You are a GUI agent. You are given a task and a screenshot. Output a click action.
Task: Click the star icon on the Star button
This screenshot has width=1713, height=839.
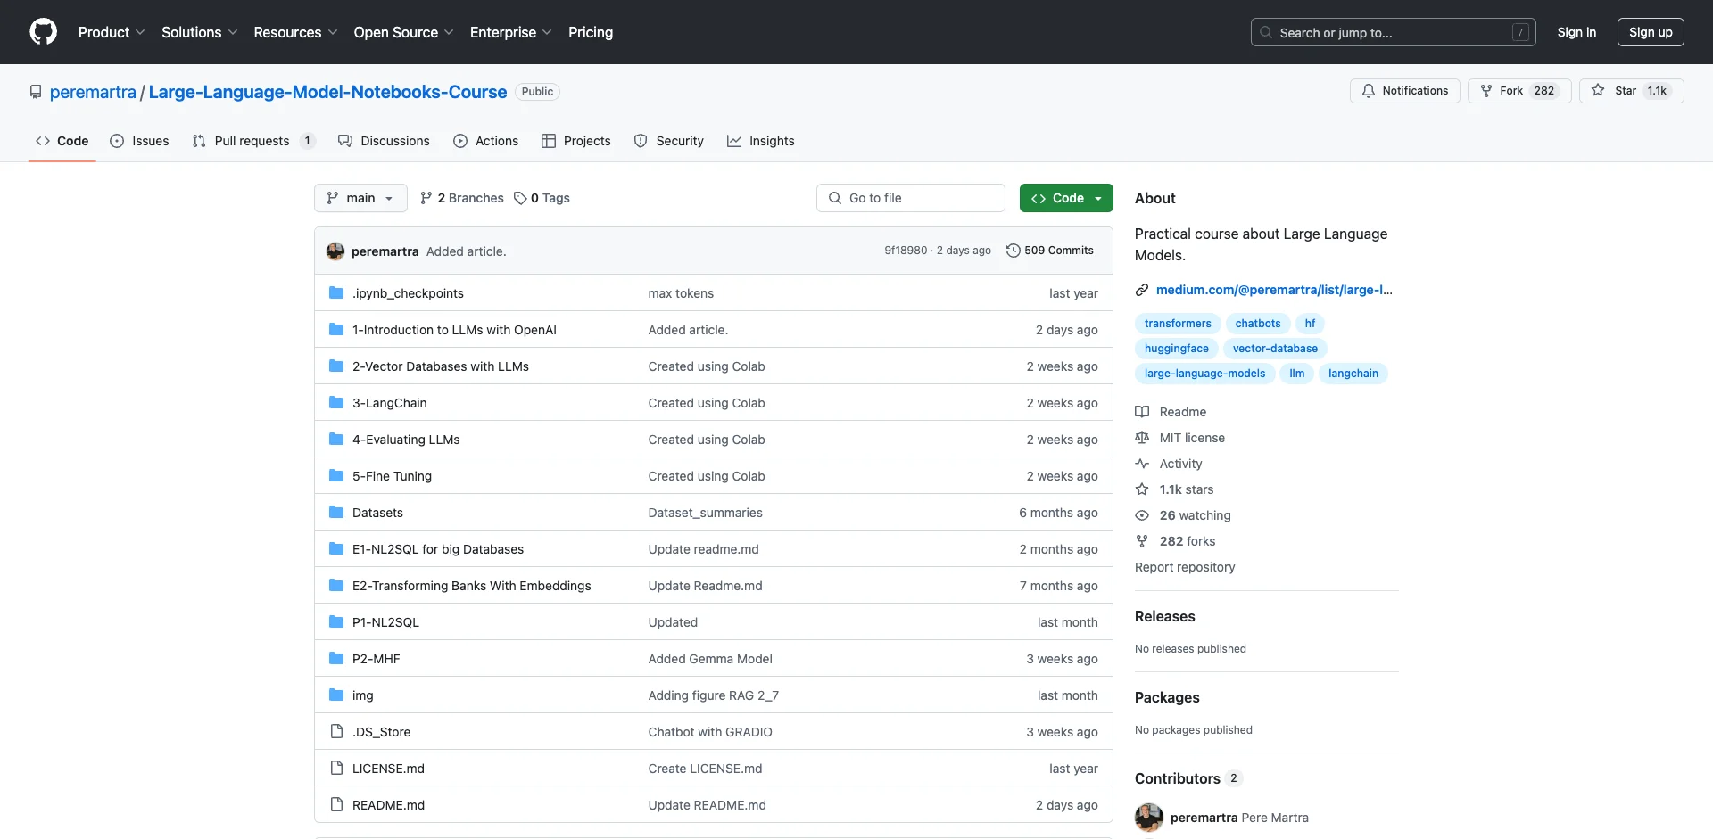[x=1598, y=91]
